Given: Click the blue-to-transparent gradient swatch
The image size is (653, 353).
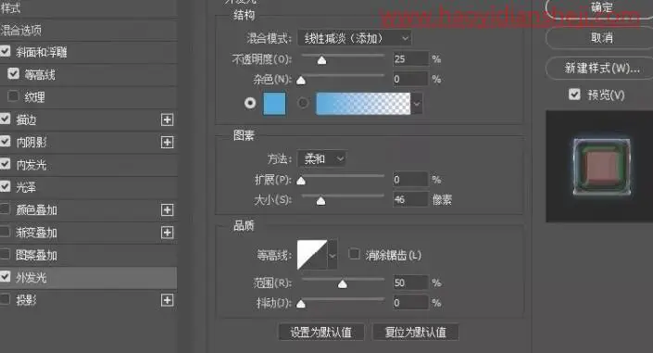Looking at the screenshot, I should click(363, 104).
